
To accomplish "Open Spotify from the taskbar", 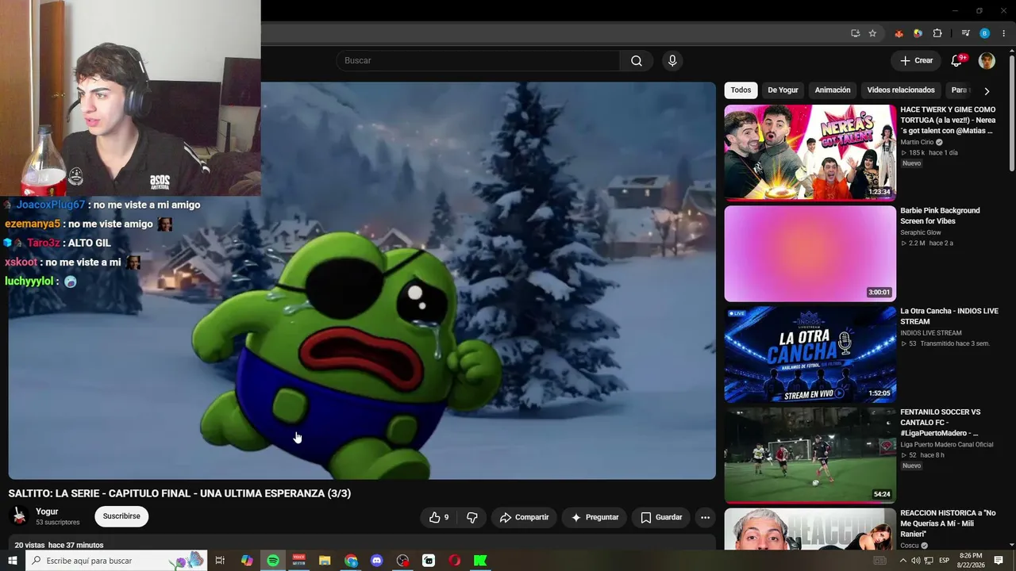I will click(273, 561).
